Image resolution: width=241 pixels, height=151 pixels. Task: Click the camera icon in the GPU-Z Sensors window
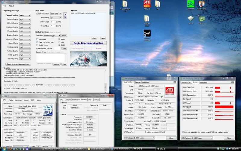(232, 82)
